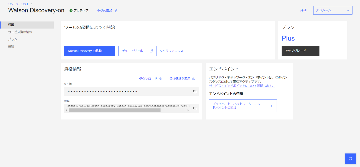Open the API リファレンス link

[171, 51]
